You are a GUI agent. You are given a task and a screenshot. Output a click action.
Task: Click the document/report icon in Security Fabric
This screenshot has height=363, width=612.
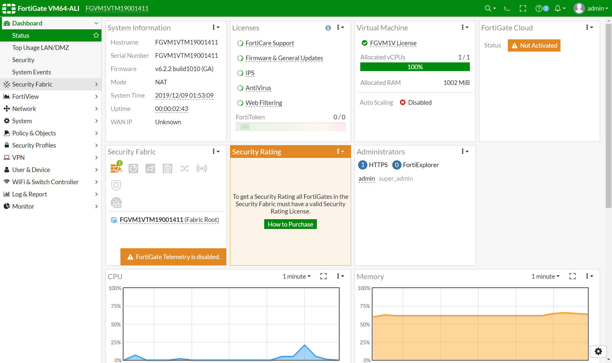(167, 168)
